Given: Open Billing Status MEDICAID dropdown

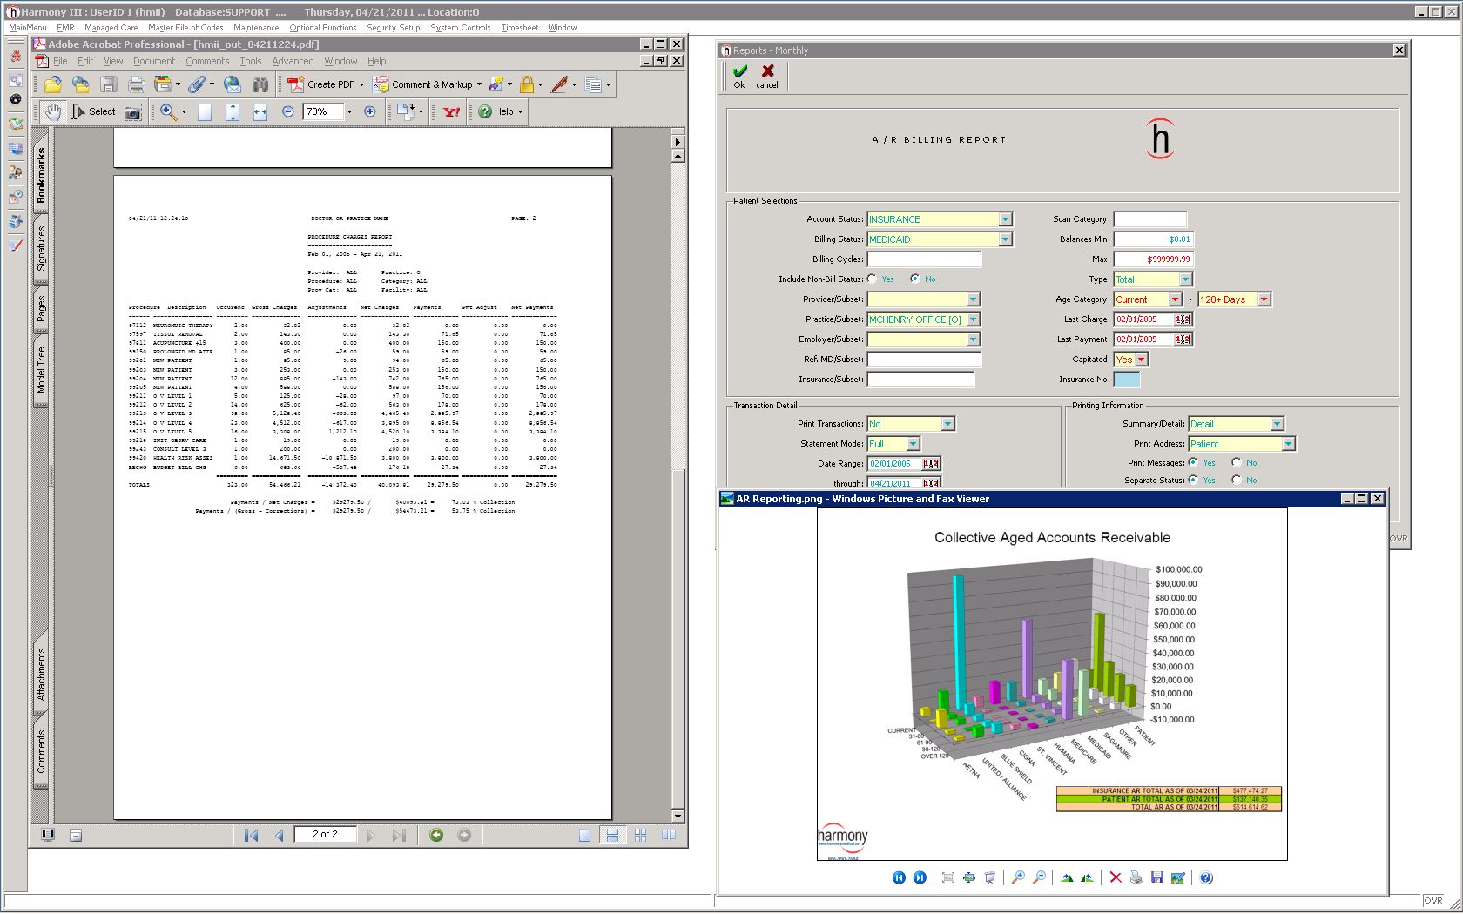Looking at the screenshot, I should (x=1006, y=239).
